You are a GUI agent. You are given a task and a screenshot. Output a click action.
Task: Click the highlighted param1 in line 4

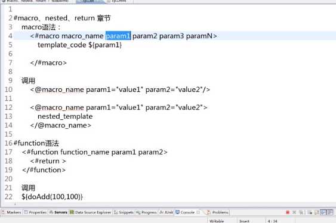coord(118,36)
